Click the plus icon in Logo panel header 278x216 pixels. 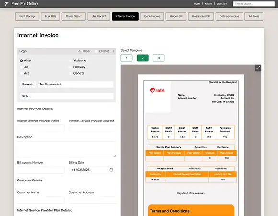(x=113, y=51)
